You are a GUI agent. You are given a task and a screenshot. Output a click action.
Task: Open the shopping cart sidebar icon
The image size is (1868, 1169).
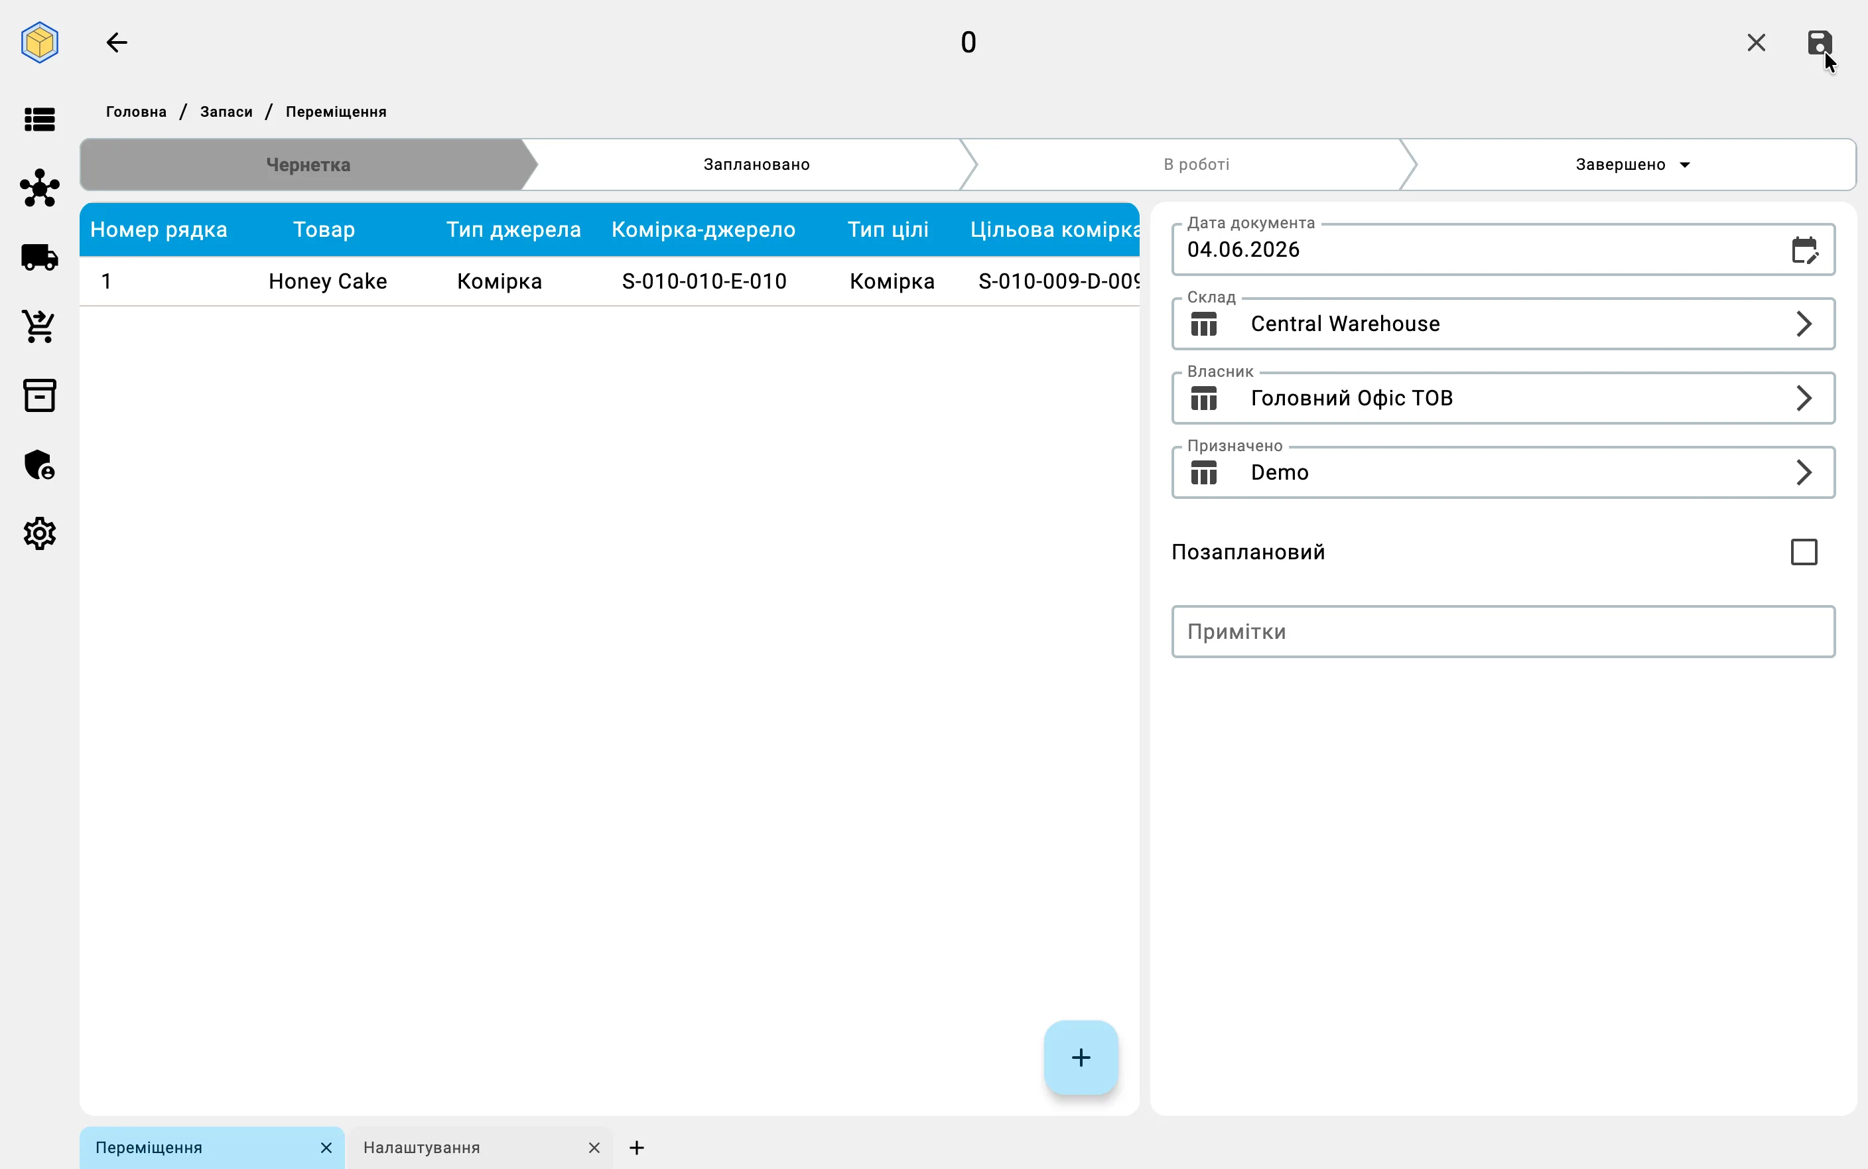pyautogui.click(x=39, y=326)
